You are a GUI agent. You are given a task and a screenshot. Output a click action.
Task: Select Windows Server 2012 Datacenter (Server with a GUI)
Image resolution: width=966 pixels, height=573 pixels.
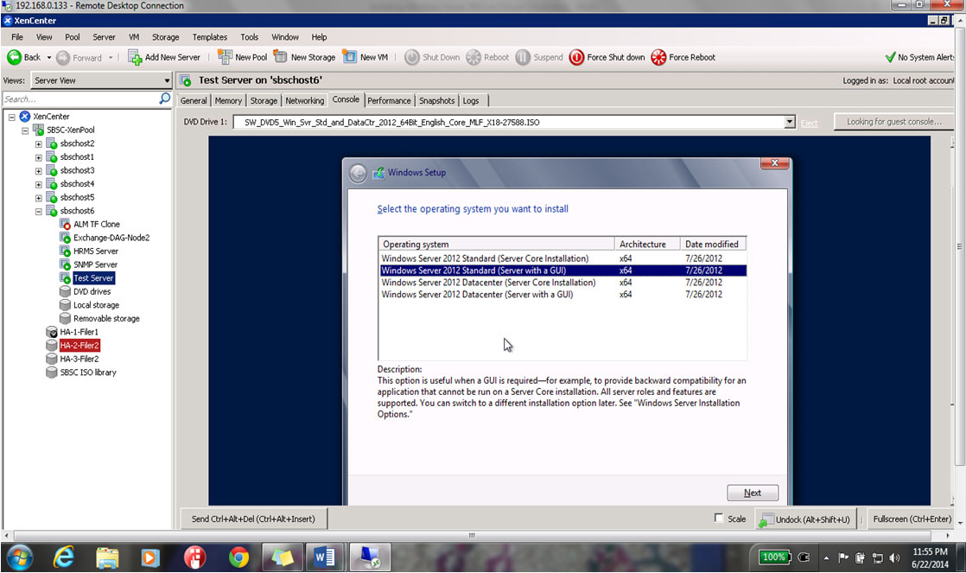[562, 295]
